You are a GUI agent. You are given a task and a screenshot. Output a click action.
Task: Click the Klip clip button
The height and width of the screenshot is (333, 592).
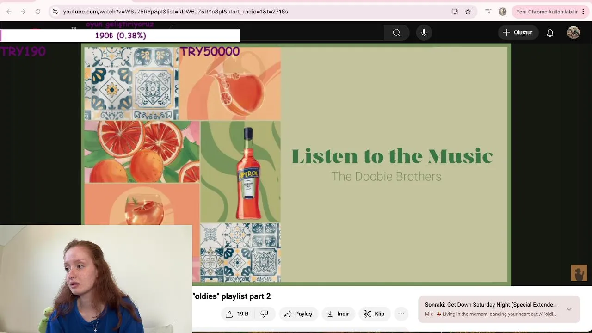374,314
